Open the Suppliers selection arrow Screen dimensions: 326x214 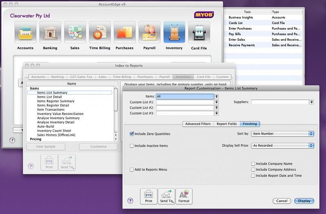coord(311,102)
